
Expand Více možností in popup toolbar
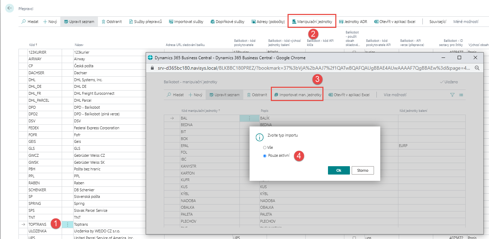pos(395,95)
